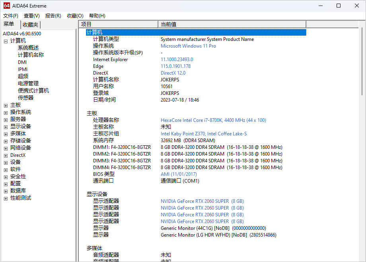
Task: Select 电源管理 in the sidebar tree
Action: (28, 83)
